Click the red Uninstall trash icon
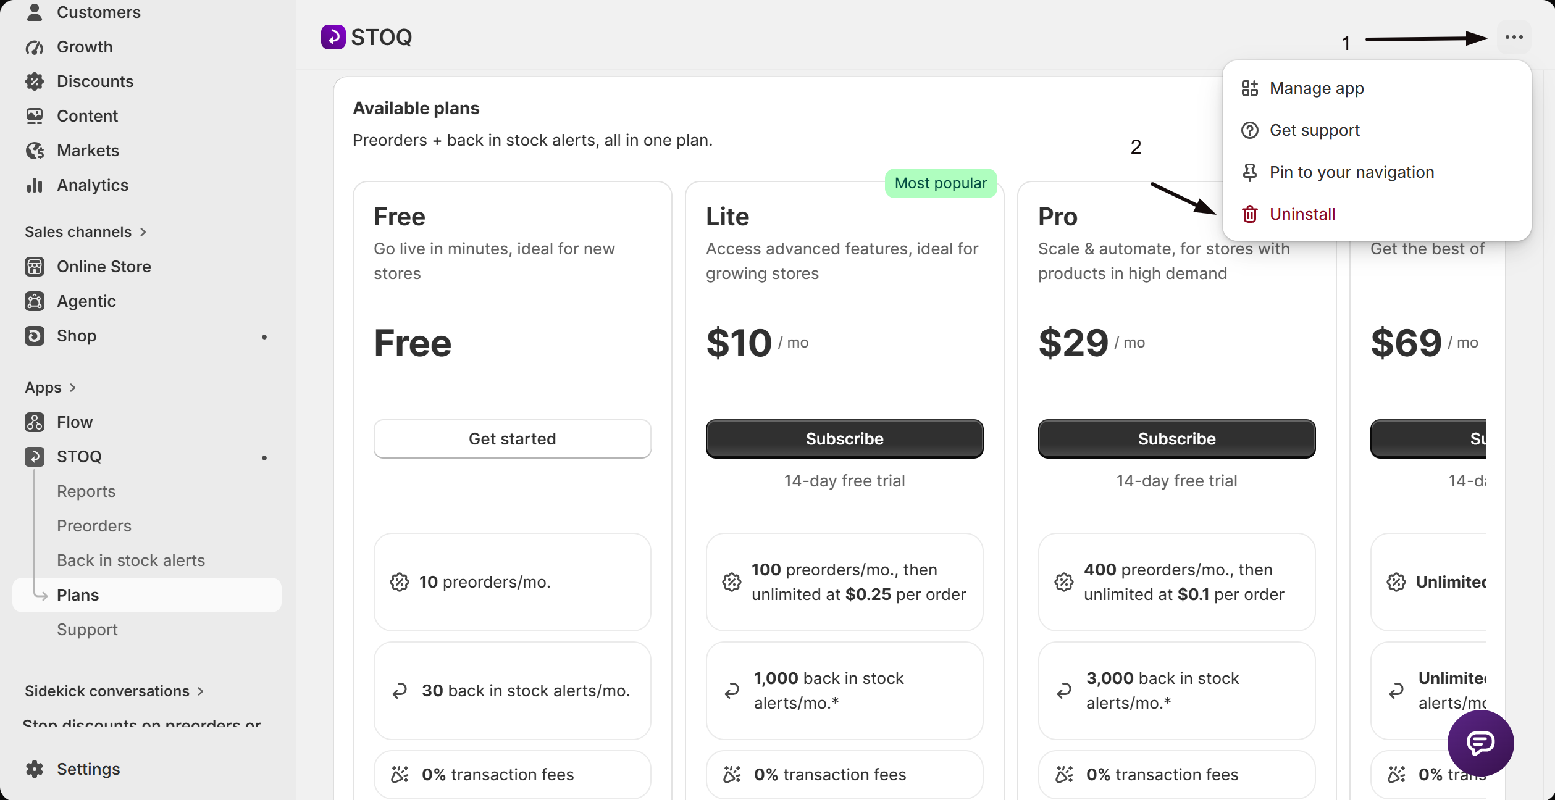 tap(1250, 214)
